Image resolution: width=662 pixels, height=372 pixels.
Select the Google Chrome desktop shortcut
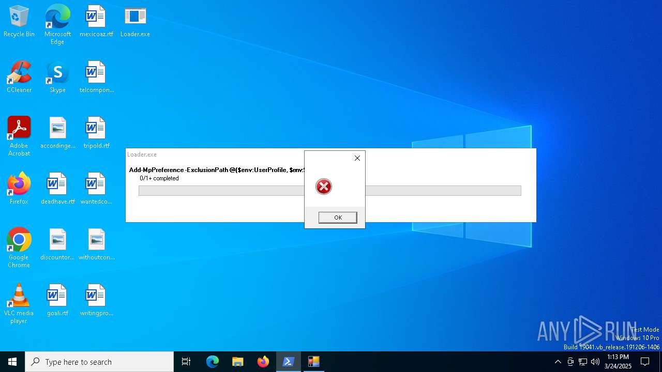(19, 248)
